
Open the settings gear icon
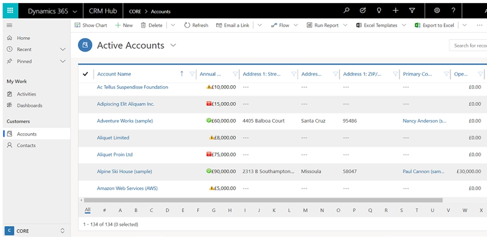[437, 11]
